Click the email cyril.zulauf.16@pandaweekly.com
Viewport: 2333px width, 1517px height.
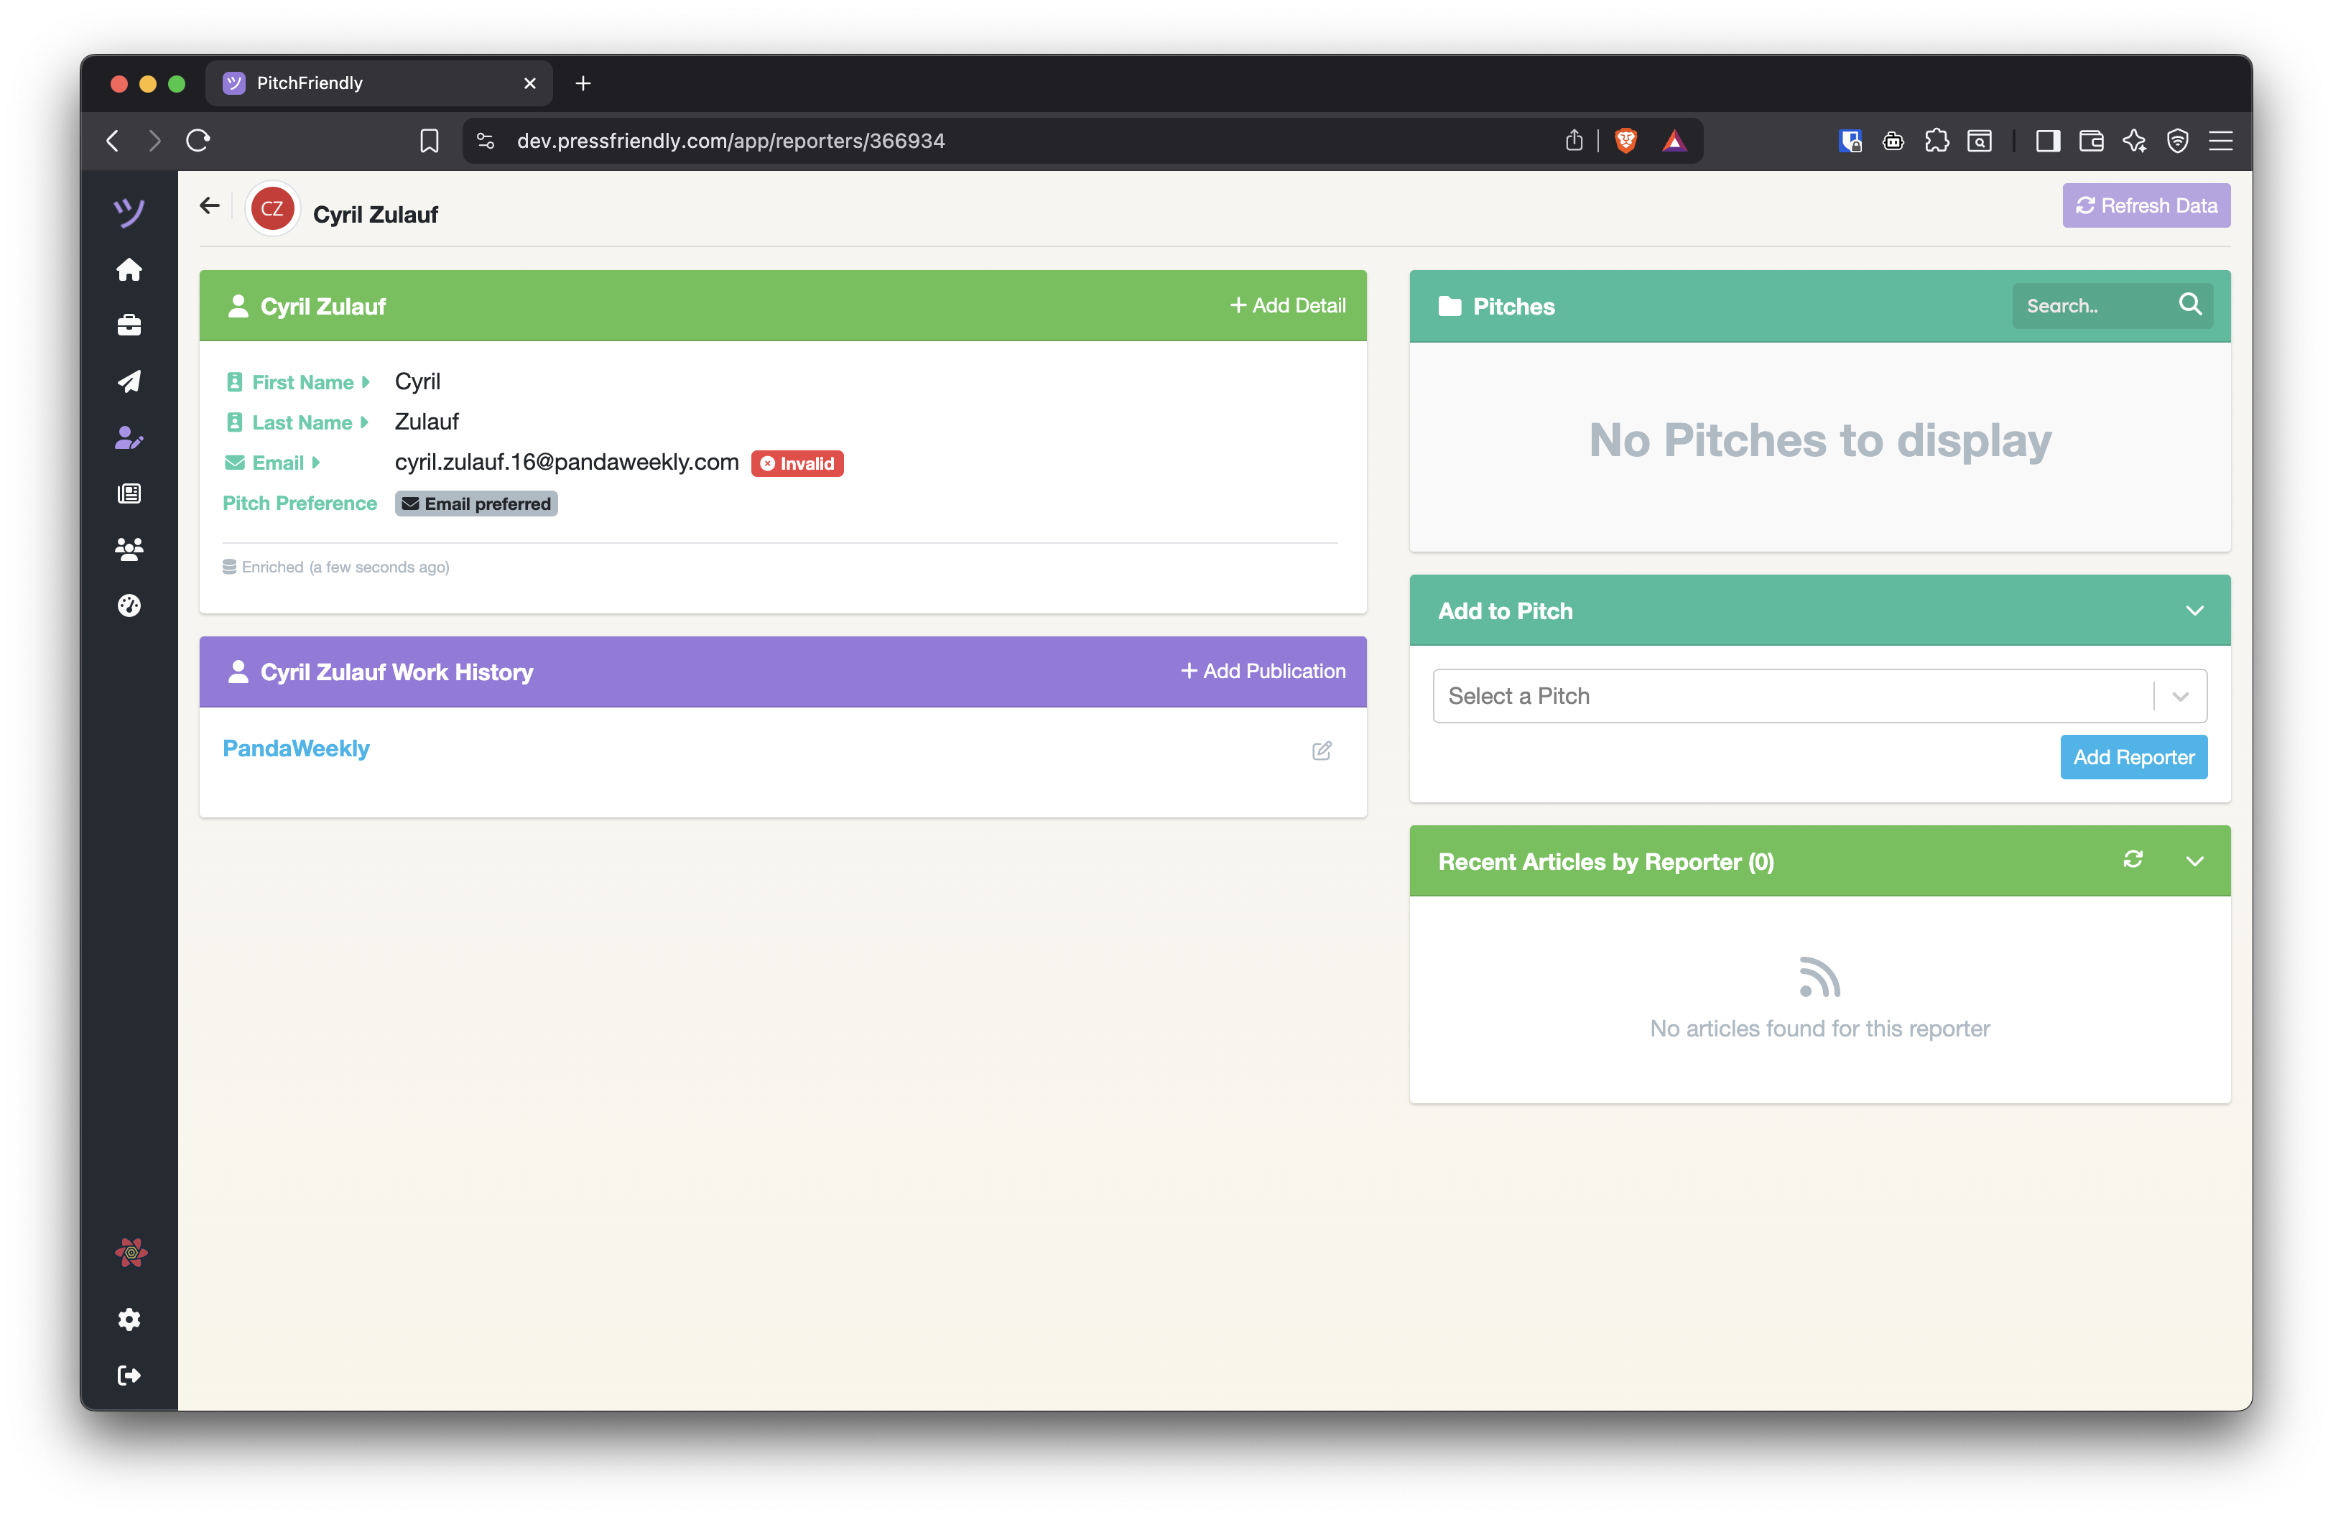(567, 462)
